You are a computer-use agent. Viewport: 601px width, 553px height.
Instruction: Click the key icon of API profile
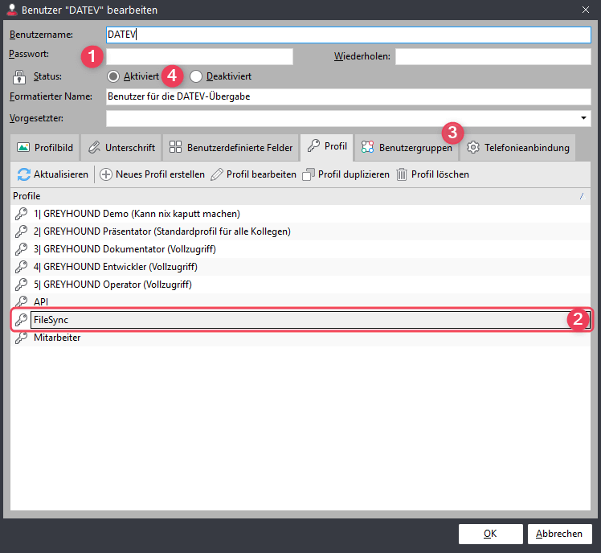coord(21,301)
